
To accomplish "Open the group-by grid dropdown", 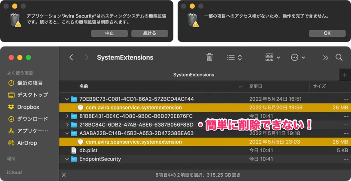I will [x=272, y=57].
